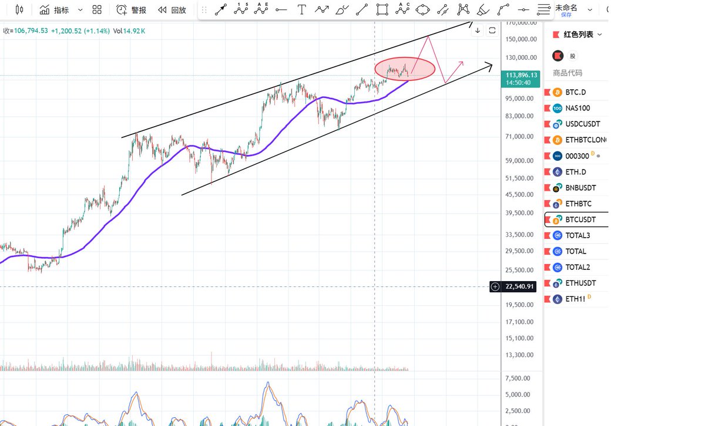Expand the dropdown next to 未命名
Viewport: 705px width, 426px height.
pyautogui.click(x=590, y=10)
